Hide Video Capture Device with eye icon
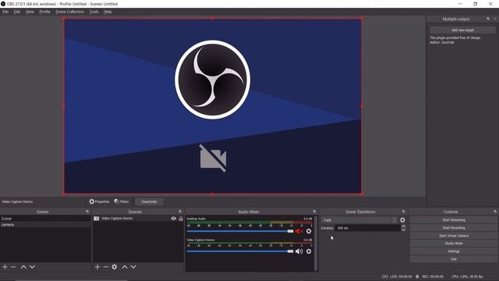Image resolution: width=499 pixels, height=281 pixels. point(173,219)
